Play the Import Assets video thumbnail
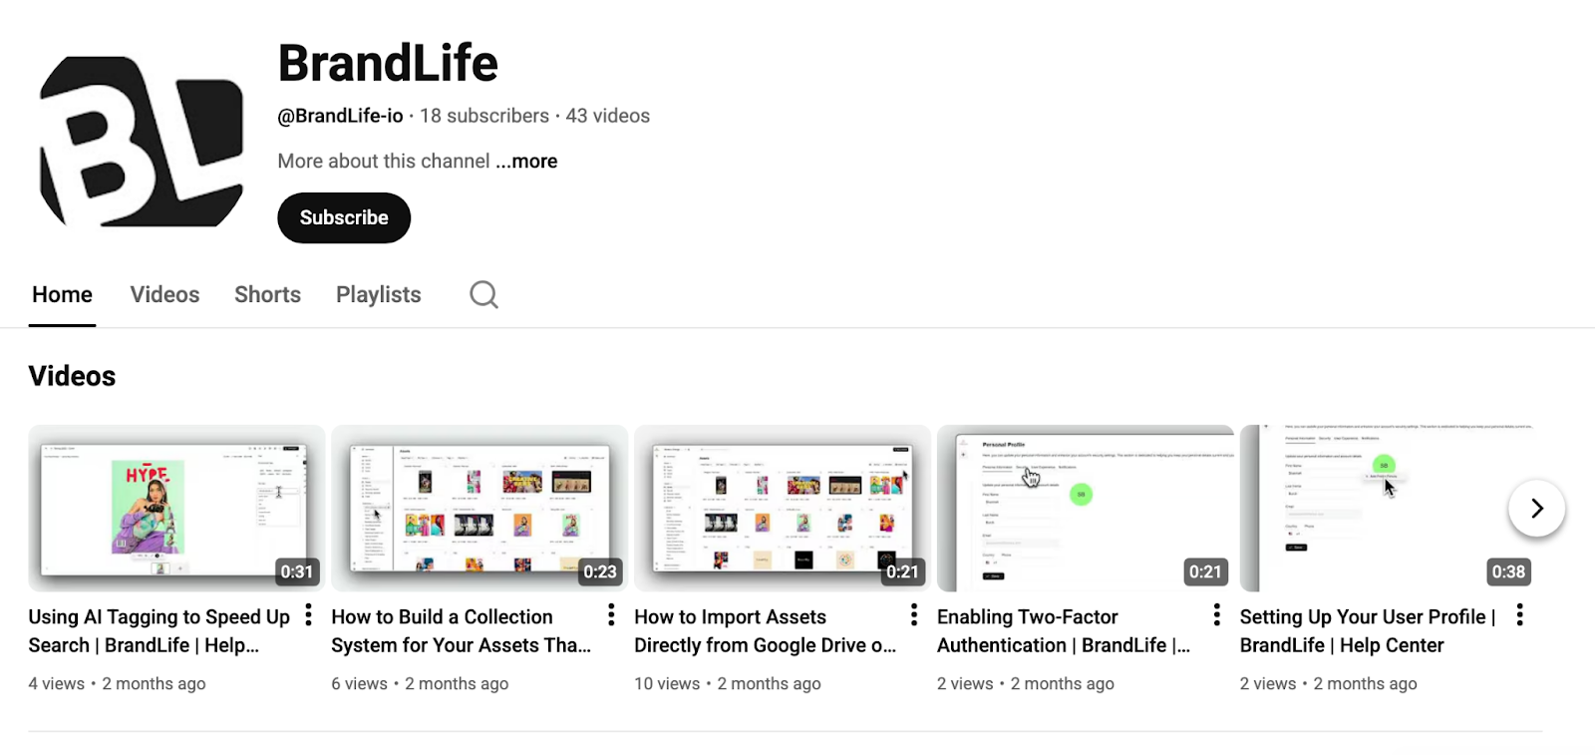Screen dimensions: 1595x755 (x=783, y=509)
